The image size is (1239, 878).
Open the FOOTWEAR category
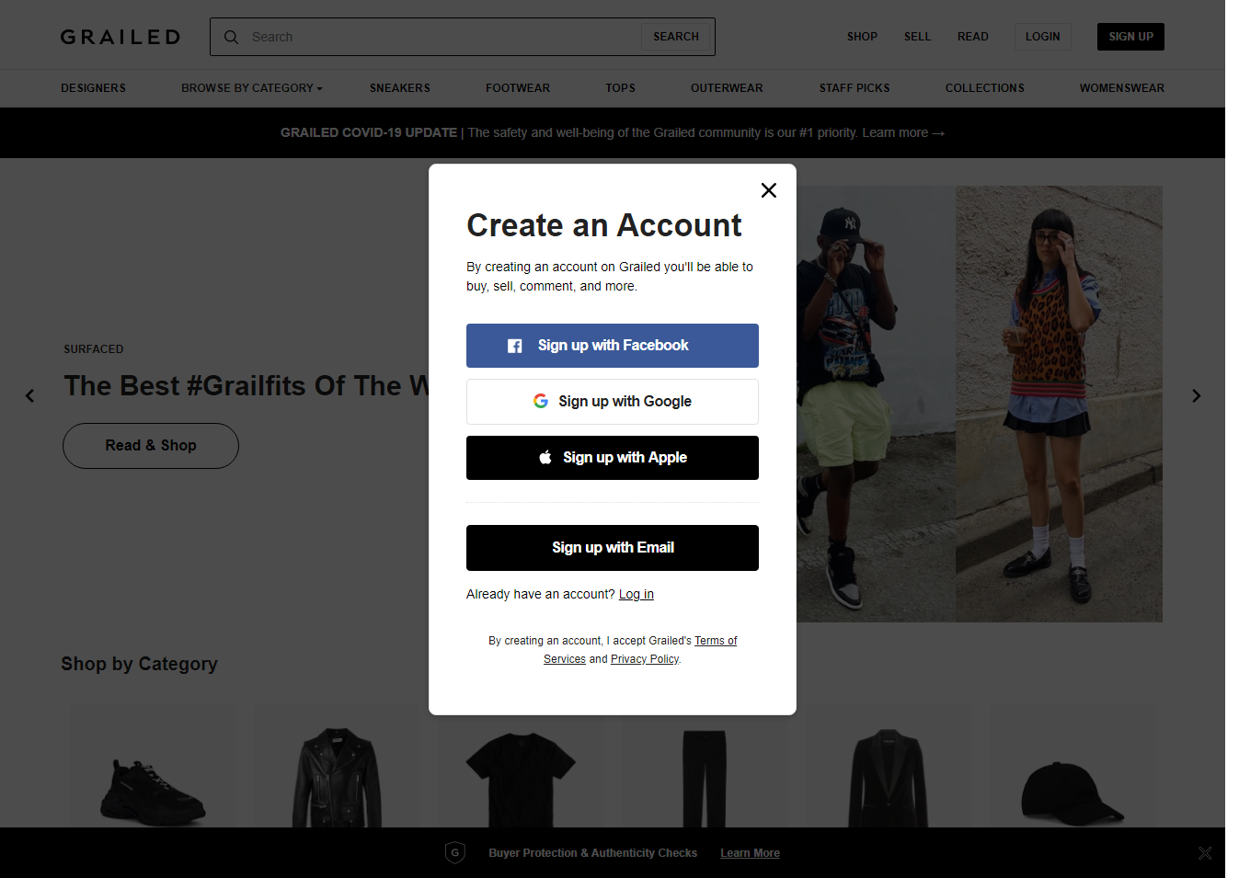[x=518, y=88]
